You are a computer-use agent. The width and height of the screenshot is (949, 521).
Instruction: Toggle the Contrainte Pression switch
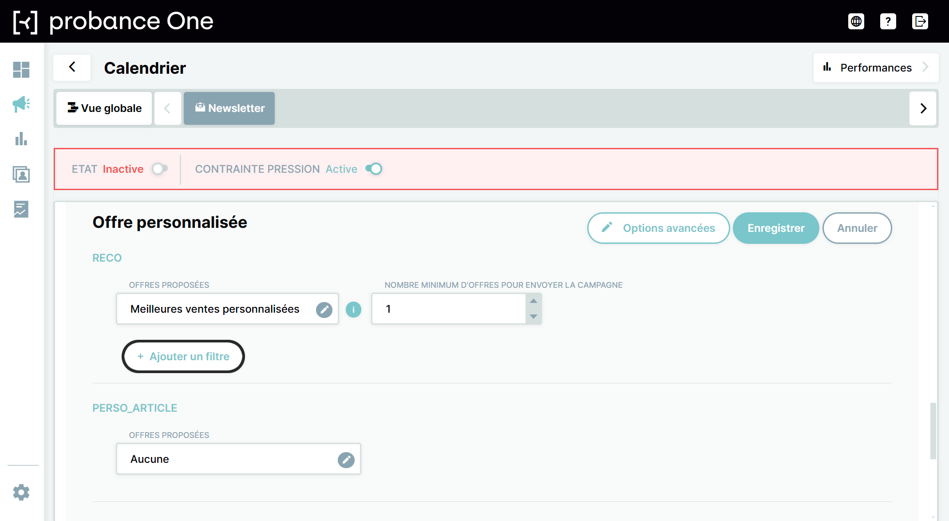click(x=374, y=169)
